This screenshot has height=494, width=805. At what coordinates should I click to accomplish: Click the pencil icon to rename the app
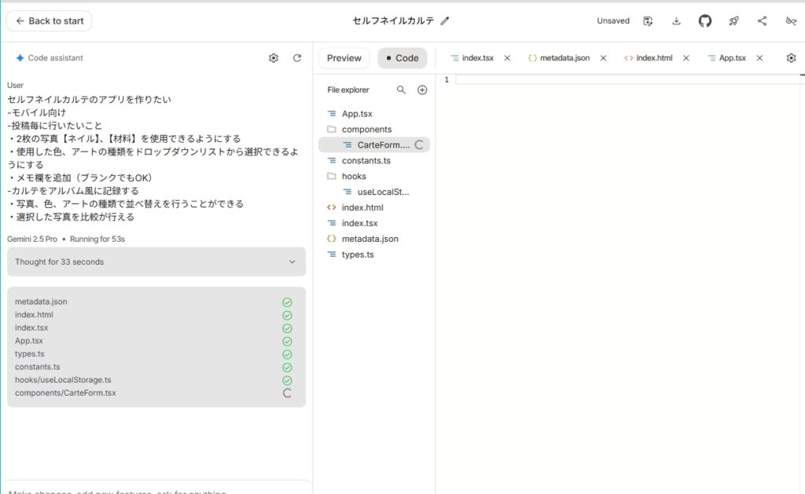[445, 21]
